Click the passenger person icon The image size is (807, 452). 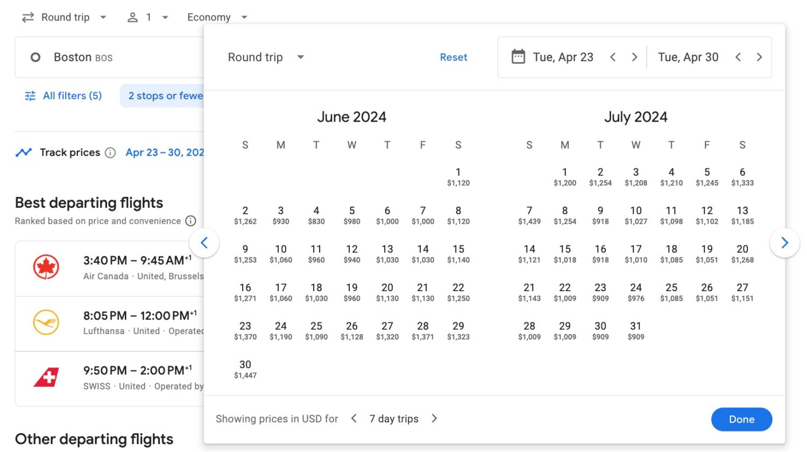[x=132, y=17]
